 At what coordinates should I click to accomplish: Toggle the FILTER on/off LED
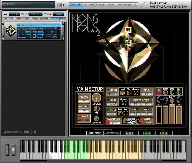pyautogui.click(x=108, y=110)
